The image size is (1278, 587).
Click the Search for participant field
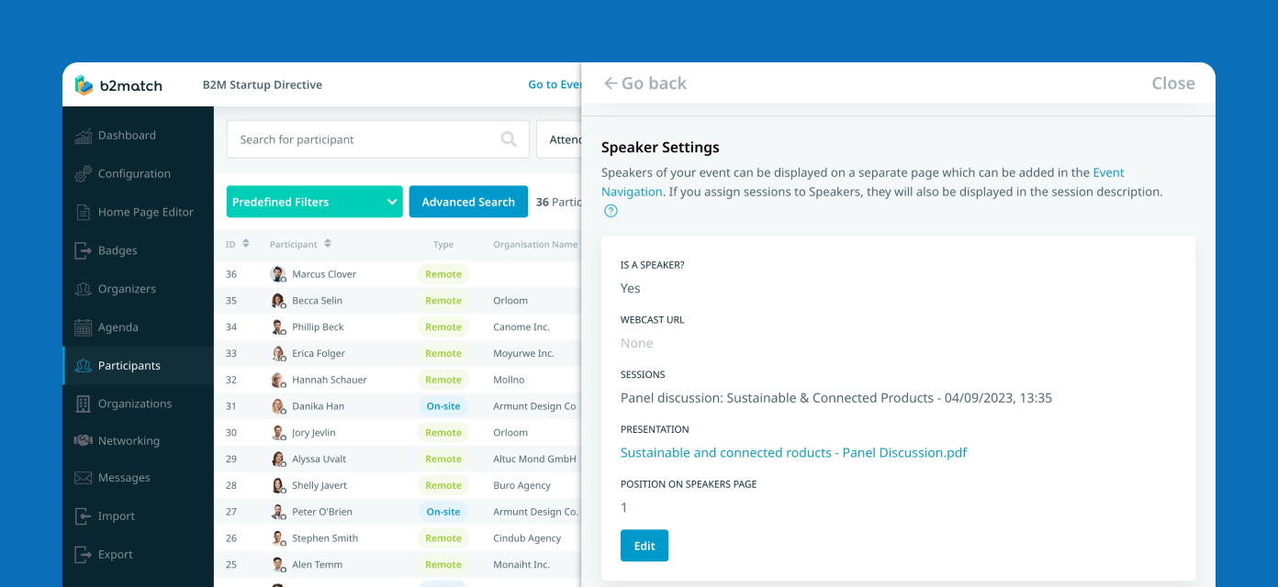(377, 139)
